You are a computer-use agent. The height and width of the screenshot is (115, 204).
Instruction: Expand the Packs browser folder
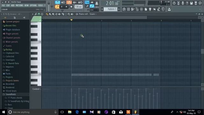(x=8, y=74)
